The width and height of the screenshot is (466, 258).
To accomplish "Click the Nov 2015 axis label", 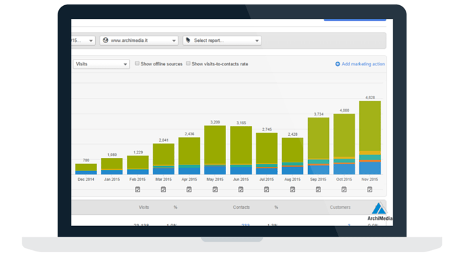I will [370, 180].
